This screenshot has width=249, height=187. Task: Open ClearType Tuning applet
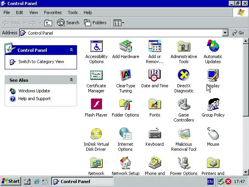tap(125, 75)
